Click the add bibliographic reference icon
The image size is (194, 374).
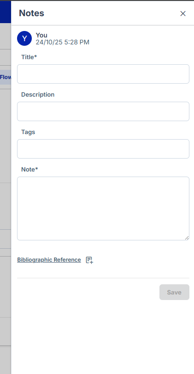click(x=89, y=260)
